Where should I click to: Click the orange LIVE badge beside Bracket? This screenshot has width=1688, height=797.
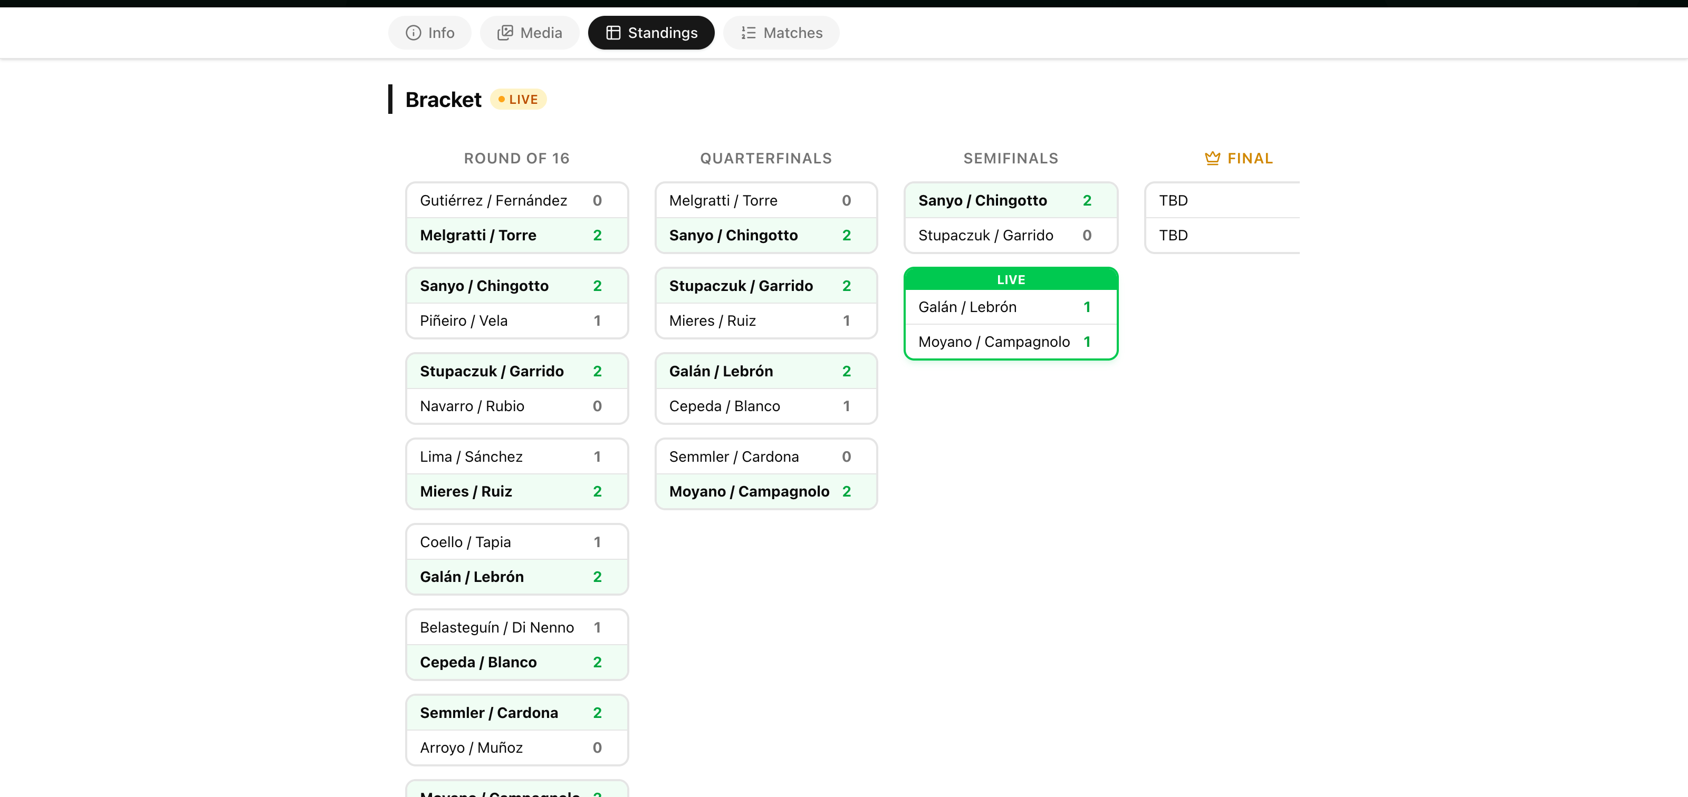[x=519, y=100]
